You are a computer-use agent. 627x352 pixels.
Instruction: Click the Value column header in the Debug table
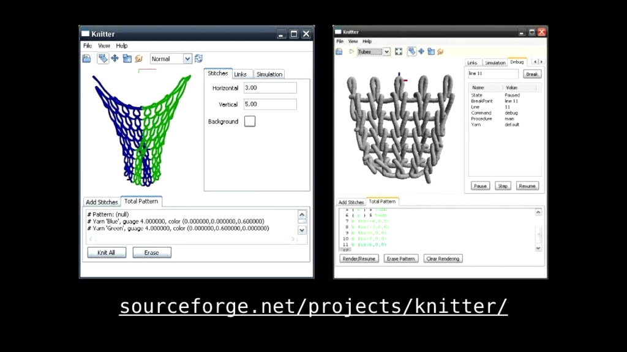pyautogui.click(x=519, y=87)
